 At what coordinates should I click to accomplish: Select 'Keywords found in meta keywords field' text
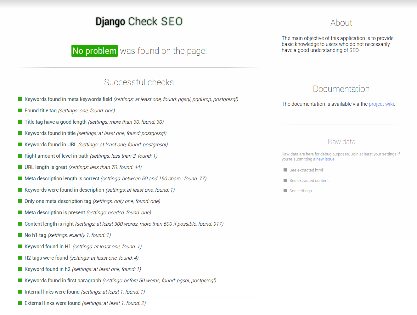point(68,99)
